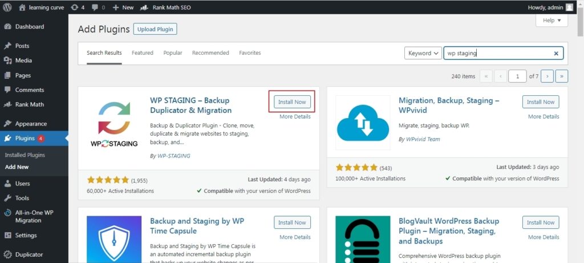The image size is (584, 263).
Task: Click the current page number field
Action: pyautogui.click(x=518, y=76)
